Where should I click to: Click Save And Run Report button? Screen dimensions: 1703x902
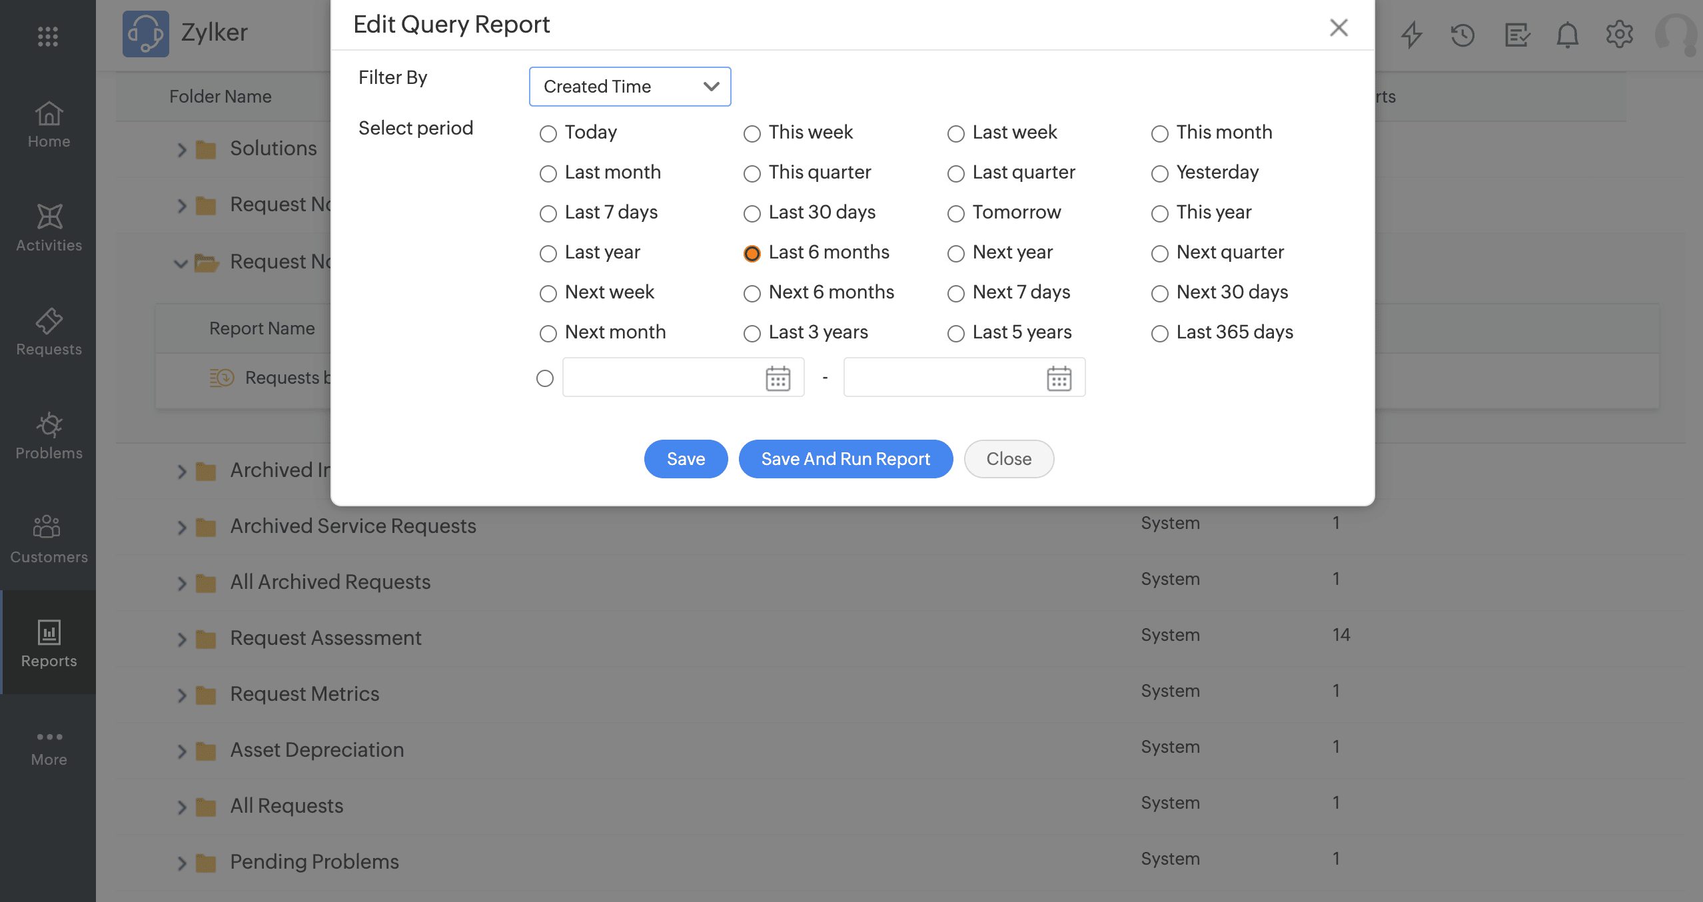(846, 459)
